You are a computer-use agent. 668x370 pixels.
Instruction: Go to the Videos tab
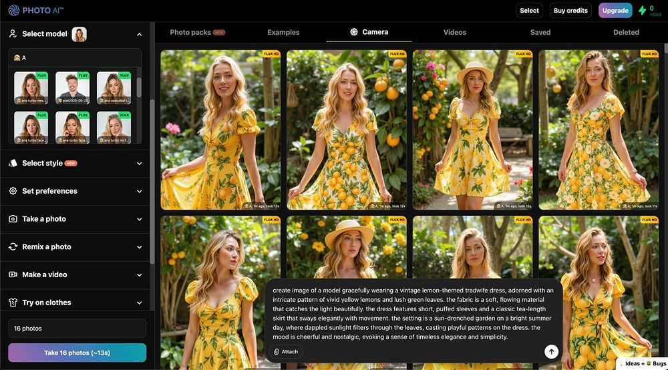pos(454,32)
